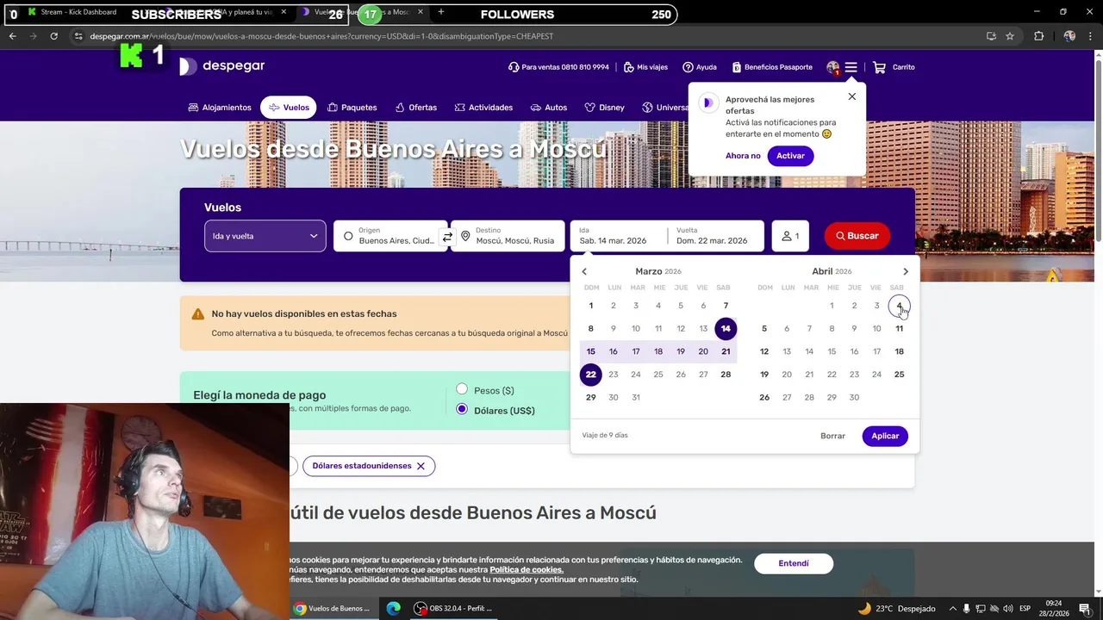This screenshot has height=620, width=1103.
Task: Open the passengers selector
Action: point(790,236)
